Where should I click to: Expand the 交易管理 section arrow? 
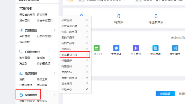pyautogui.click(x=54, y=30)
